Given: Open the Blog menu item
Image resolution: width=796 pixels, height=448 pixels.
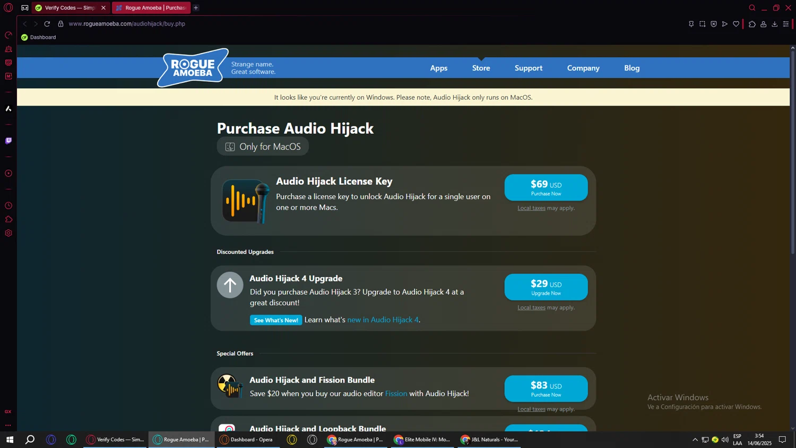Looking at the screenshot, I should [x=632, y=68].
